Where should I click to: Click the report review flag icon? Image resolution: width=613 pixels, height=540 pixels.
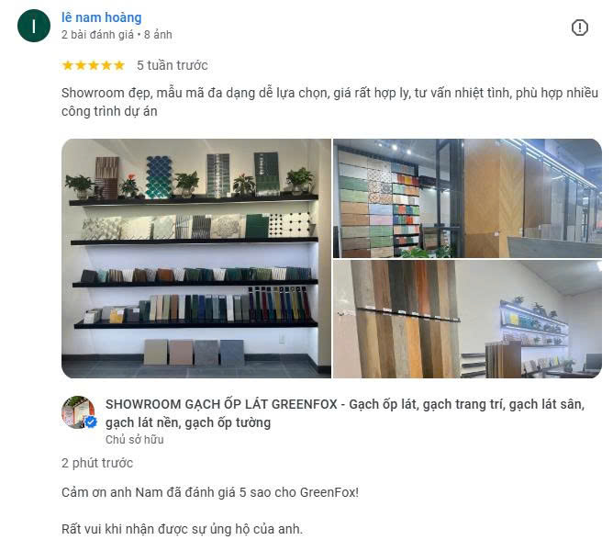coord(579,28)
